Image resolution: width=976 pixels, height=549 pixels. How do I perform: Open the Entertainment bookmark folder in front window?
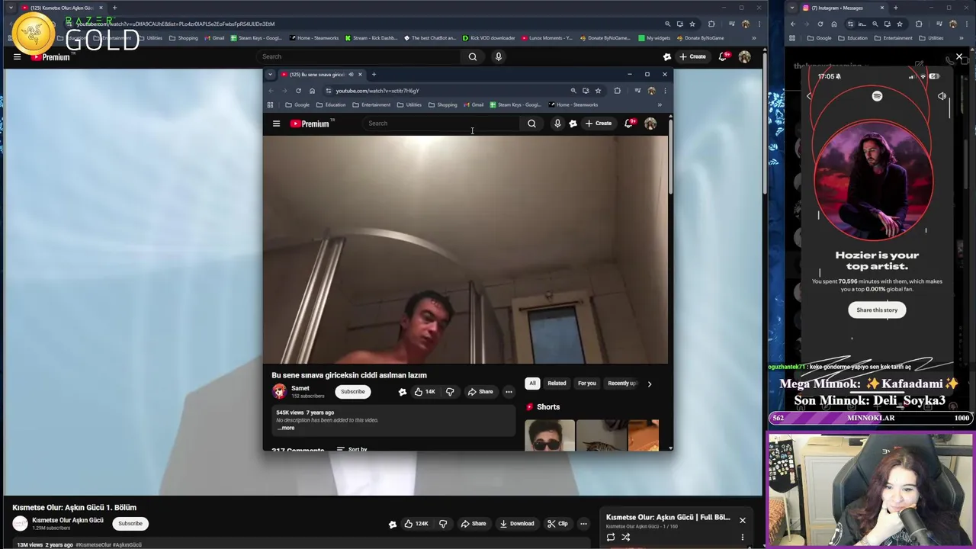click(x=371, y=104)
